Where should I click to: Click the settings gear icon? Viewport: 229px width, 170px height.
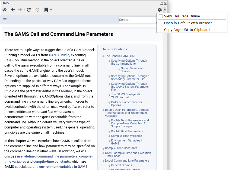(160, 10)
